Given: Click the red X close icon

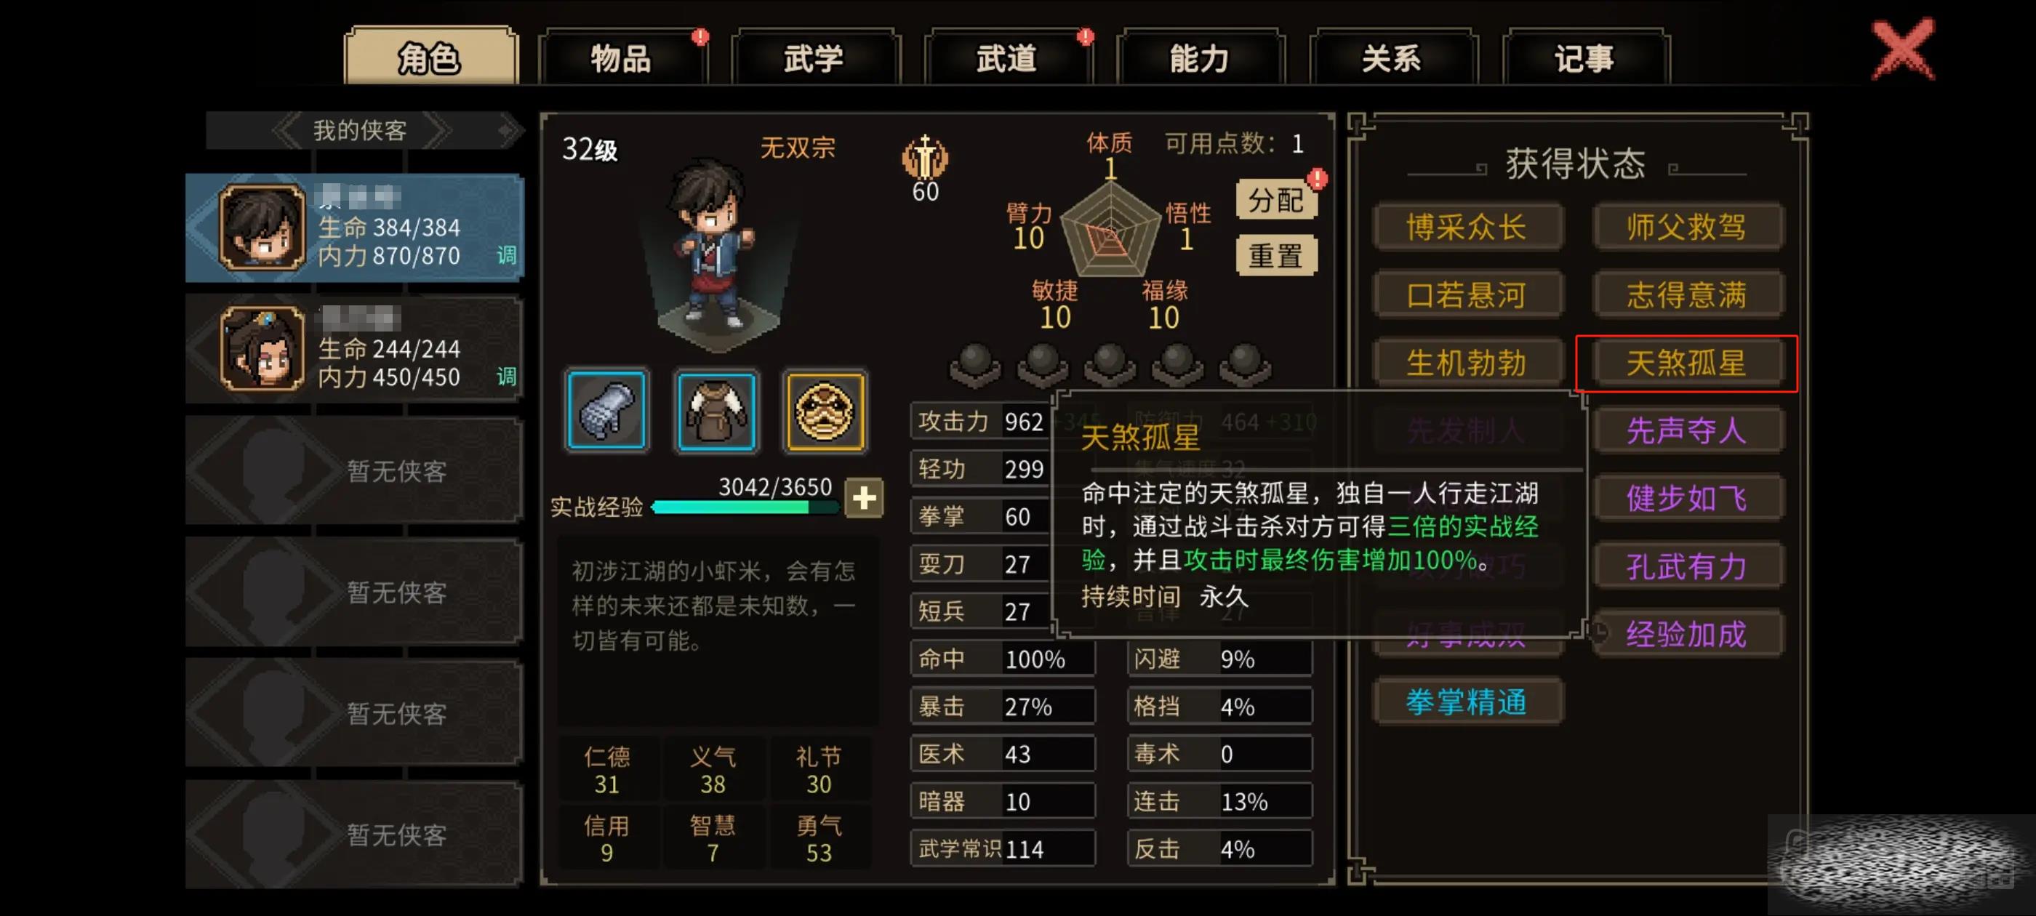Looking at the screenshot, I should tap(1901, 51).
